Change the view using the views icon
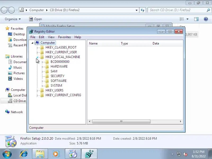 pyautogui.click(x=182, y=19)
